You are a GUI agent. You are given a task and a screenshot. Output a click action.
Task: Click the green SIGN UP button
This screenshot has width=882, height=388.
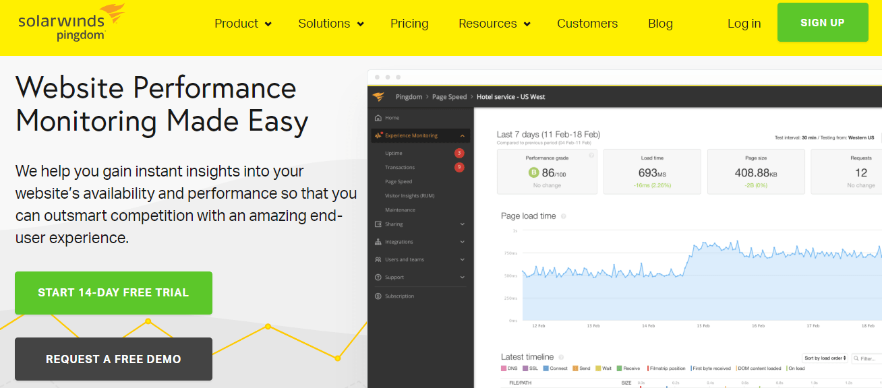pos(823,22)
